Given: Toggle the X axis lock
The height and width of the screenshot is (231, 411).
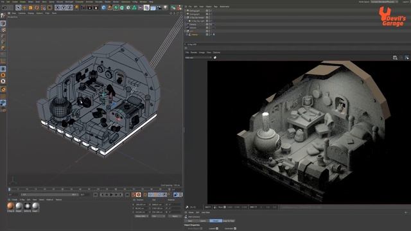Looking at the screenshot, I should pyautogui.click(x=57, y=8).
